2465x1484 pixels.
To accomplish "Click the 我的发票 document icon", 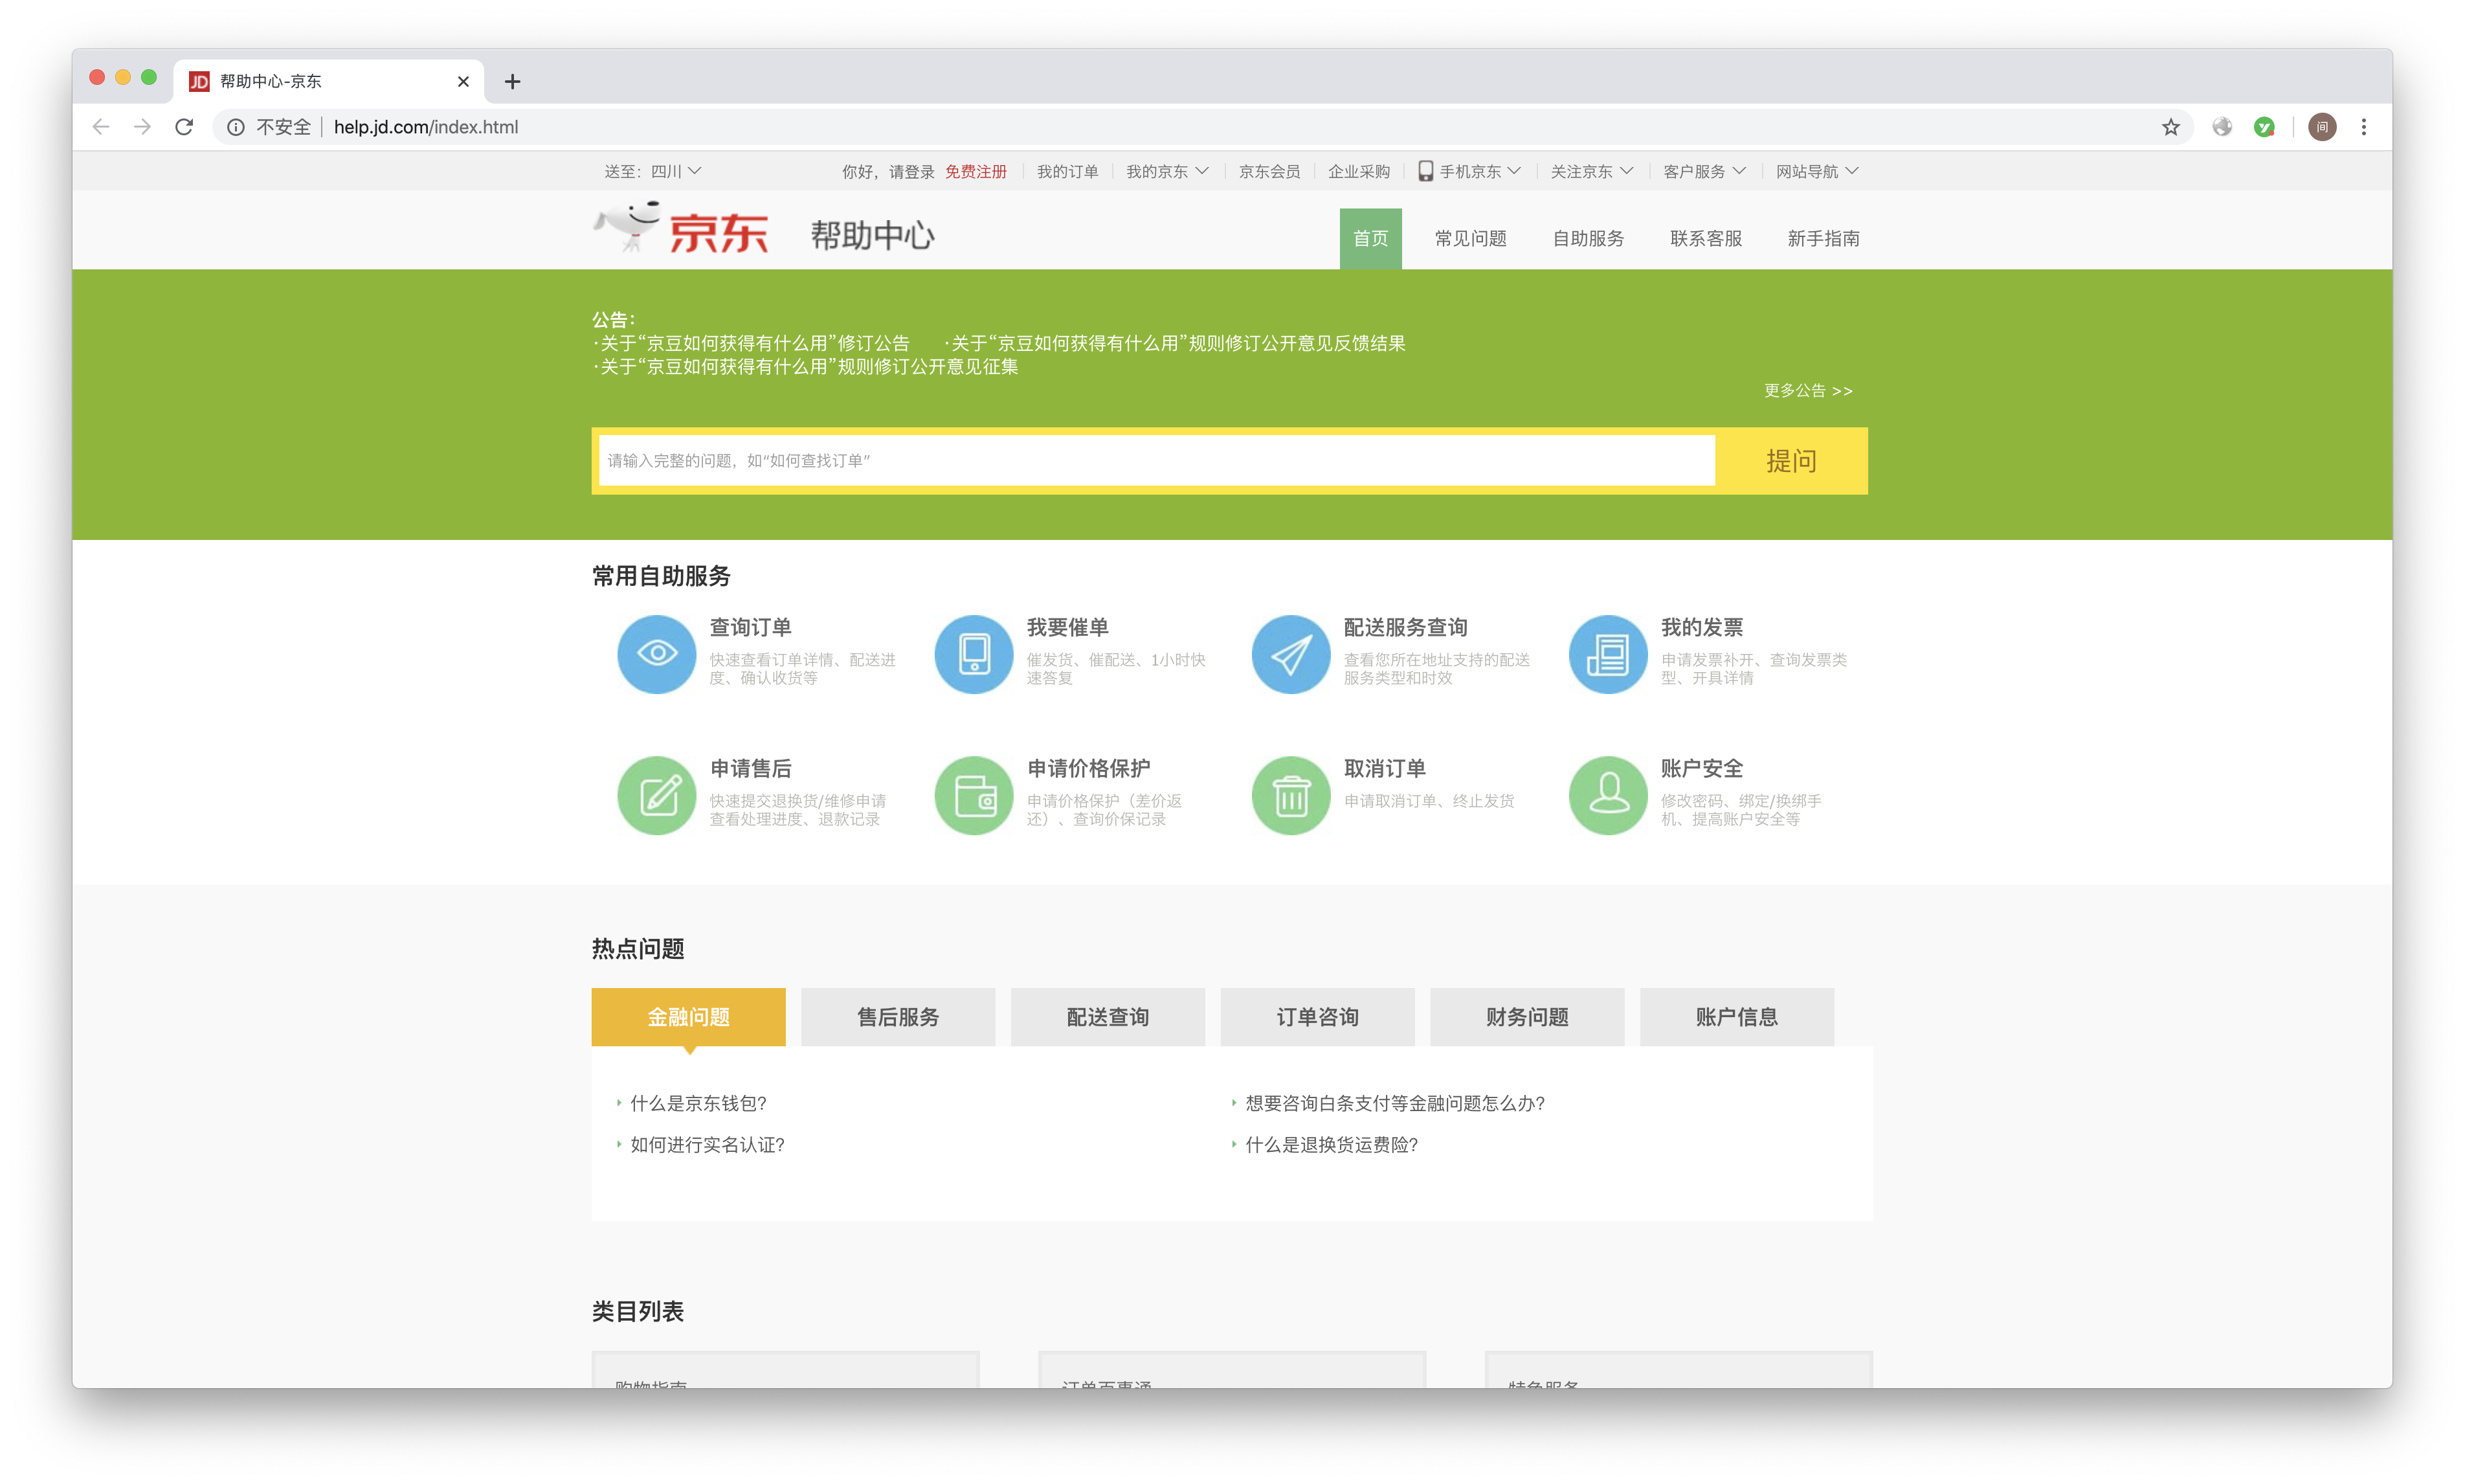I will [x=1607, y=654].
